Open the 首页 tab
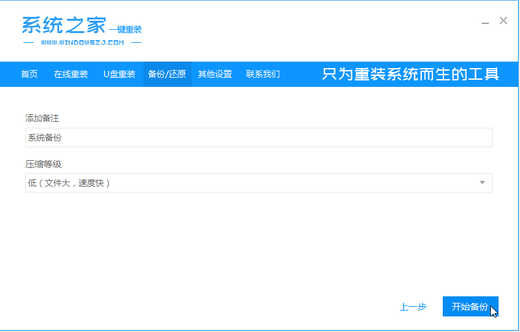 pos(29,74)
